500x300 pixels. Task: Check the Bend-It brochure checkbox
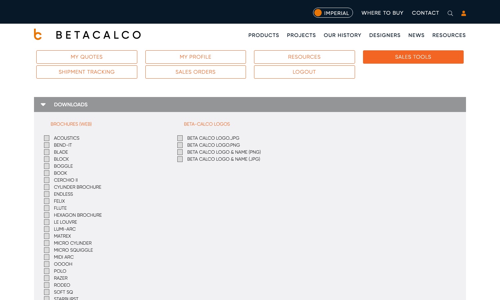[x=47, y=145]
